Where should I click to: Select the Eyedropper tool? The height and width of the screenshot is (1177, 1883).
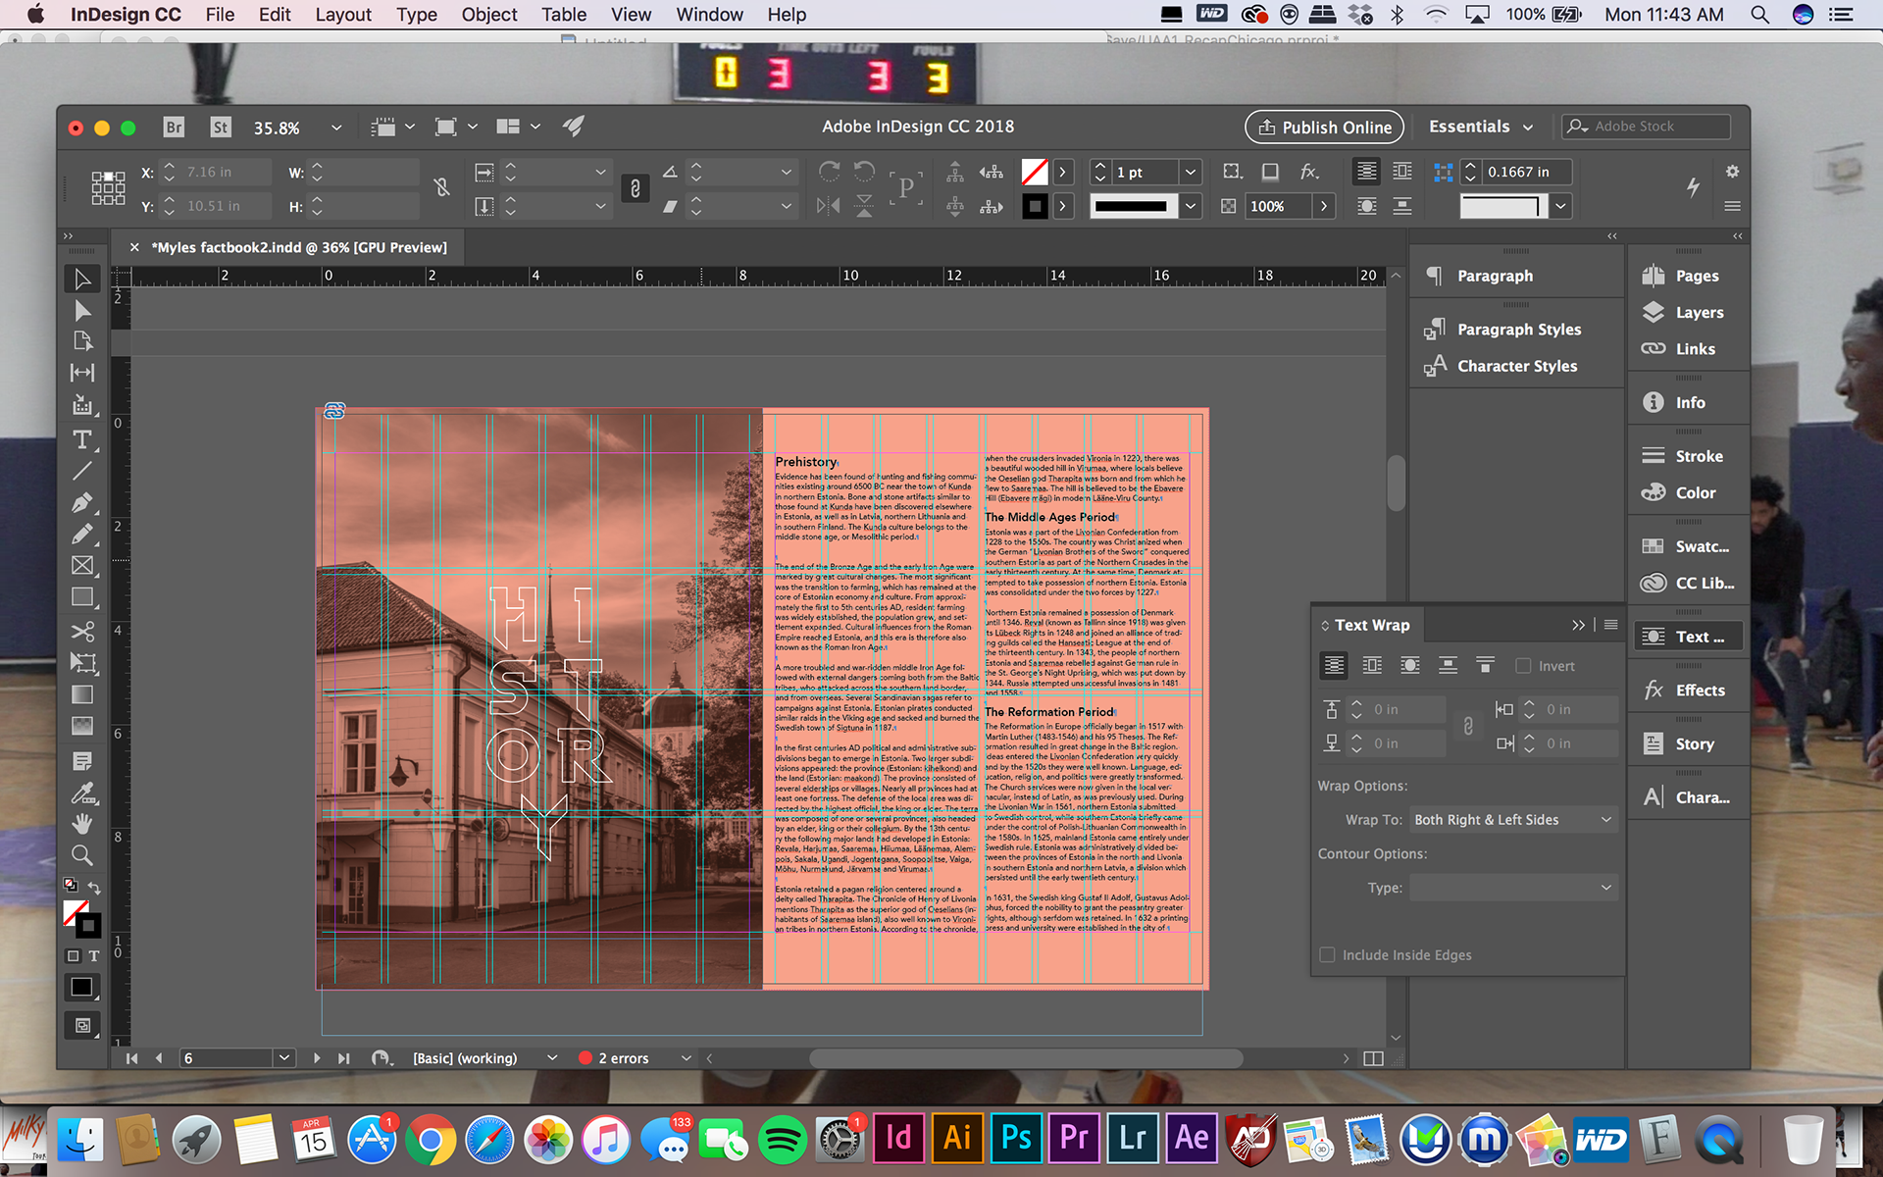82,793
